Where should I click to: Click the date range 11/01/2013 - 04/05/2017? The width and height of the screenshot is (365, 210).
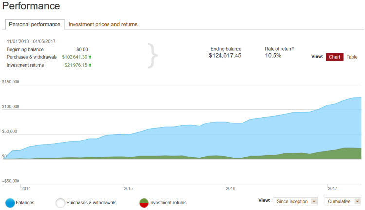pos(31,41)
